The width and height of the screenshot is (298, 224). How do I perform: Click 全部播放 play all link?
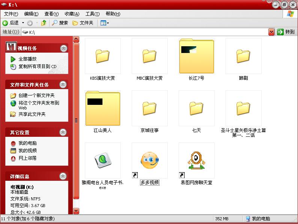coord(27,59)
